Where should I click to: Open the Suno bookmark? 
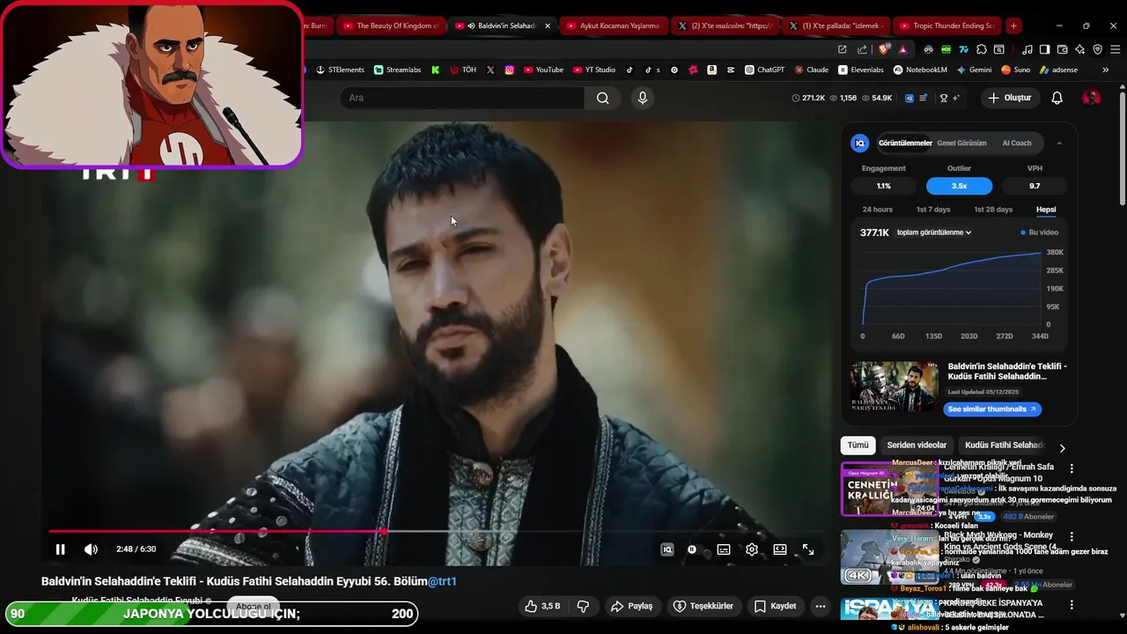click(x=1015, y=70)
